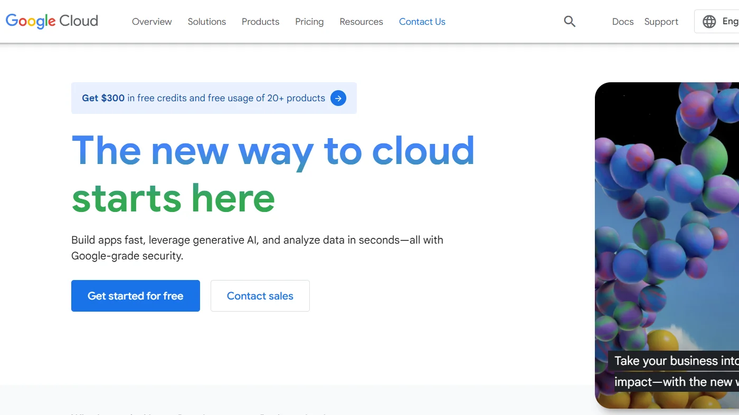Click the Google Cloud logo

pyautogui.click(x=52, y=21)
